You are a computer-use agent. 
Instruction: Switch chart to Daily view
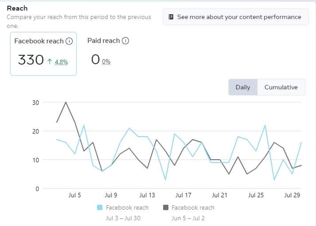[x=243, y=87]
